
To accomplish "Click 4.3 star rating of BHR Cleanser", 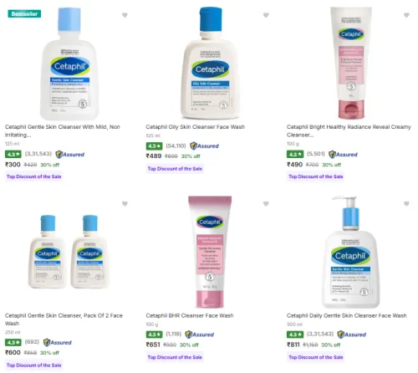I will (x=154, y=335).
